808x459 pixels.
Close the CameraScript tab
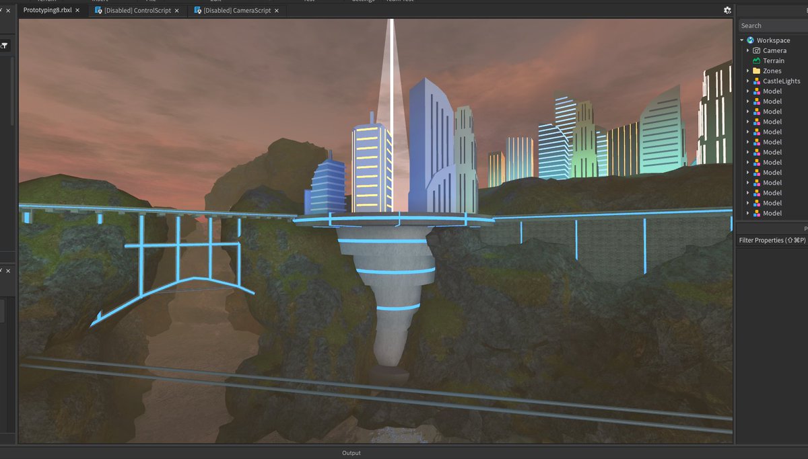[277, 10]
